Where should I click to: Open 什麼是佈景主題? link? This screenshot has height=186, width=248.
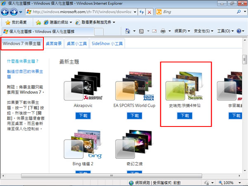click(x=23, y=61)
